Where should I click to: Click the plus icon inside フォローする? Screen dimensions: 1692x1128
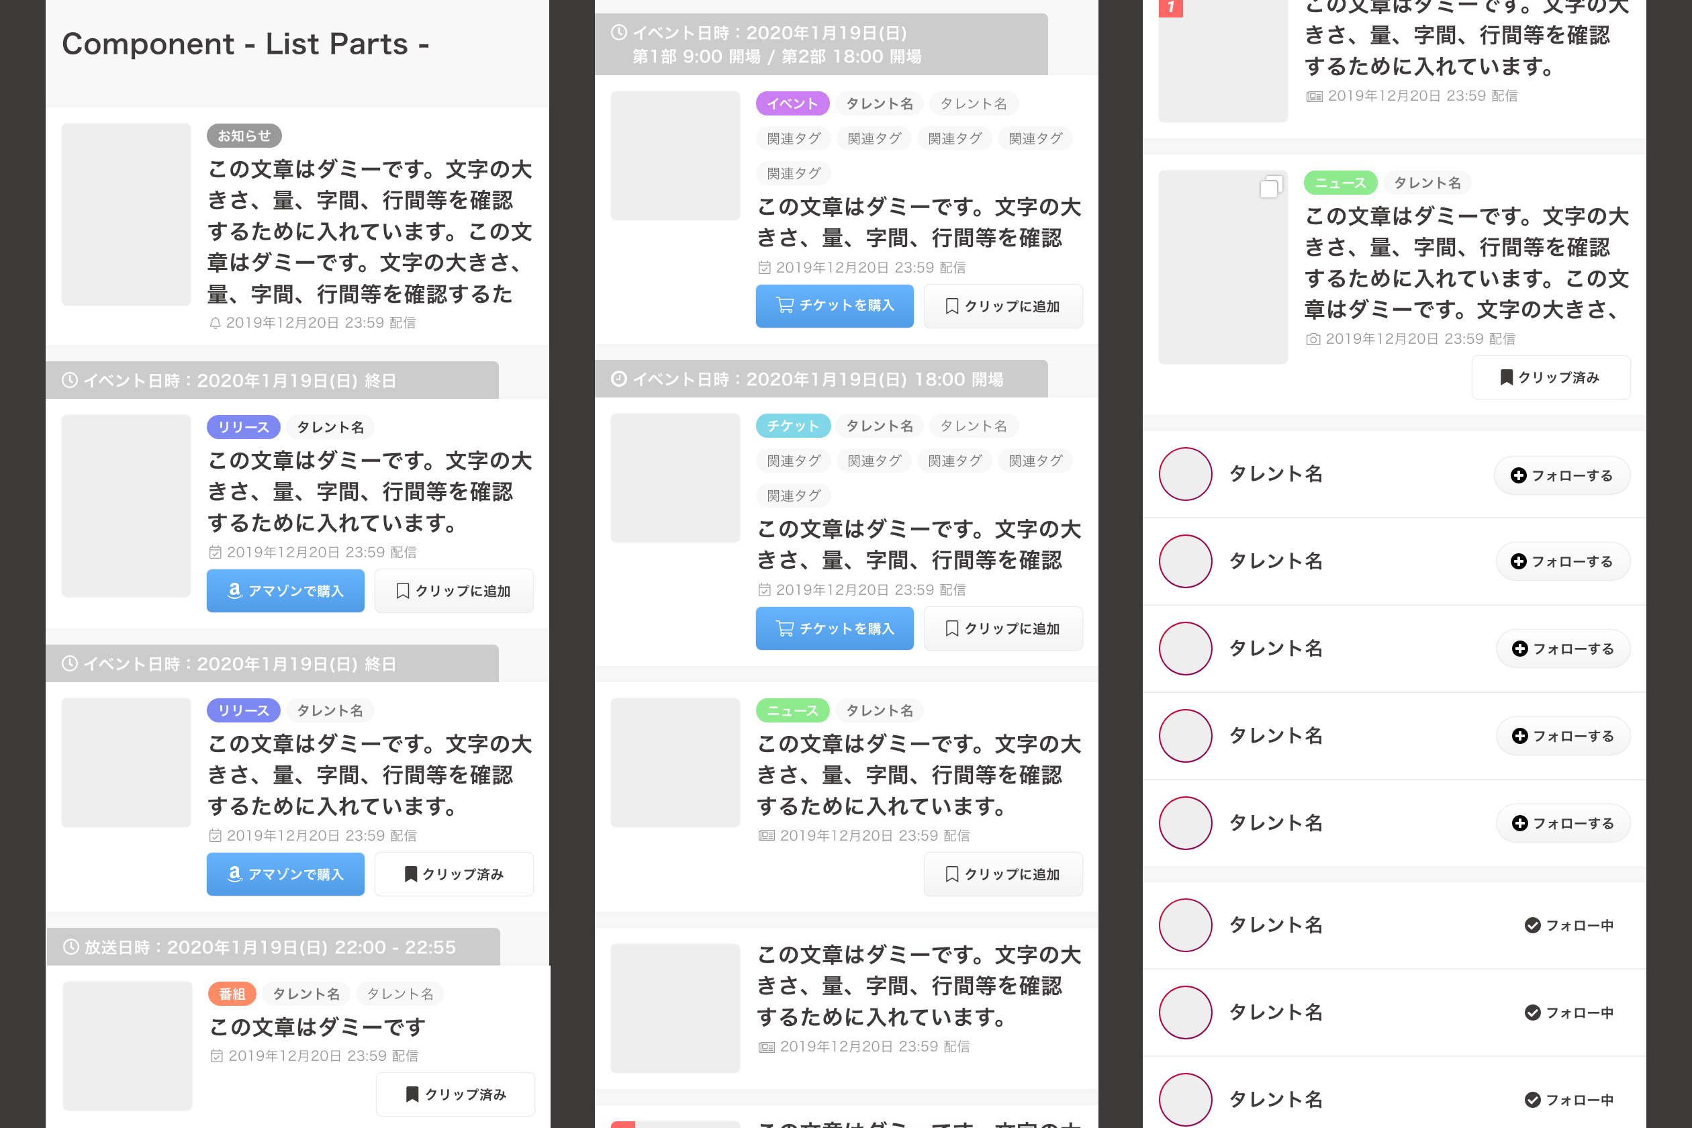(1519, 475)
